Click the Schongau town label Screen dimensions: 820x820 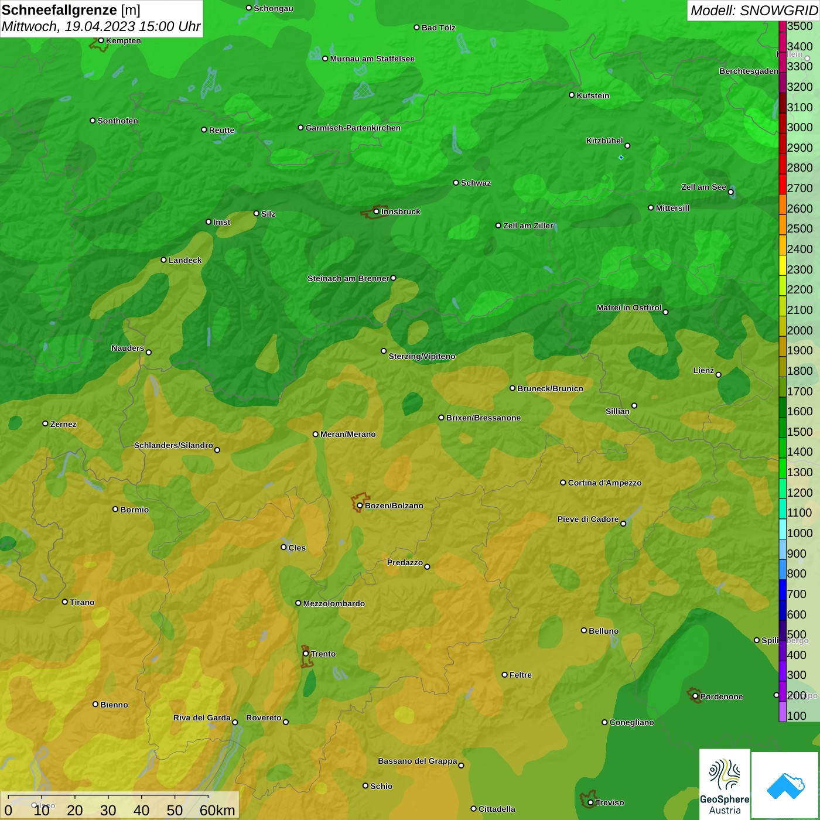274,8
